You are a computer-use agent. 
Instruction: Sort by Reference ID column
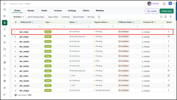pos(32,22)
